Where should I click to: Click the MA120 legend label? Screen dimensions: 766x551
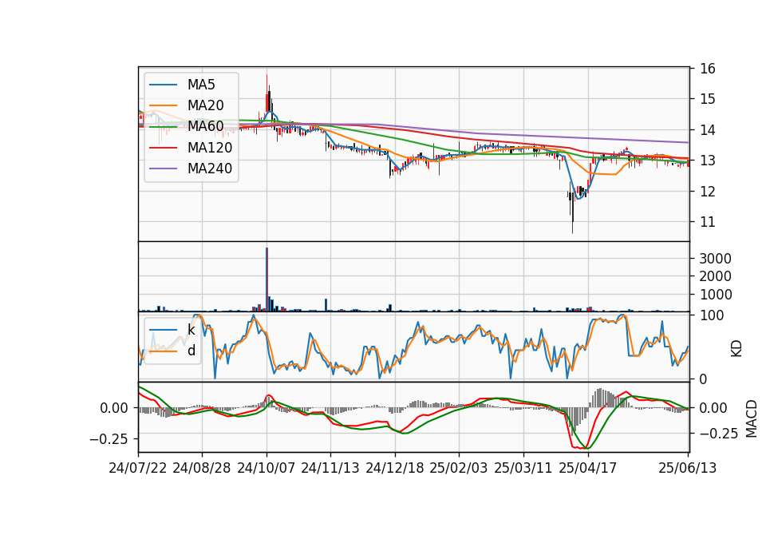pos(210,147)
